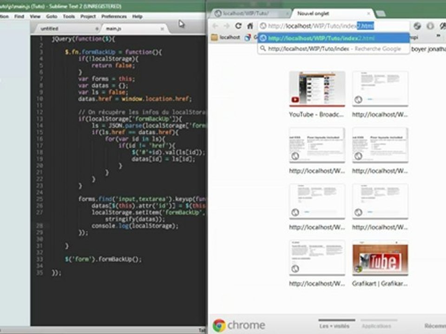The width and height of the screenshot is (446, 334).
Task: Go to Chrome's home page icon
Action: click(x=250, y=26)
